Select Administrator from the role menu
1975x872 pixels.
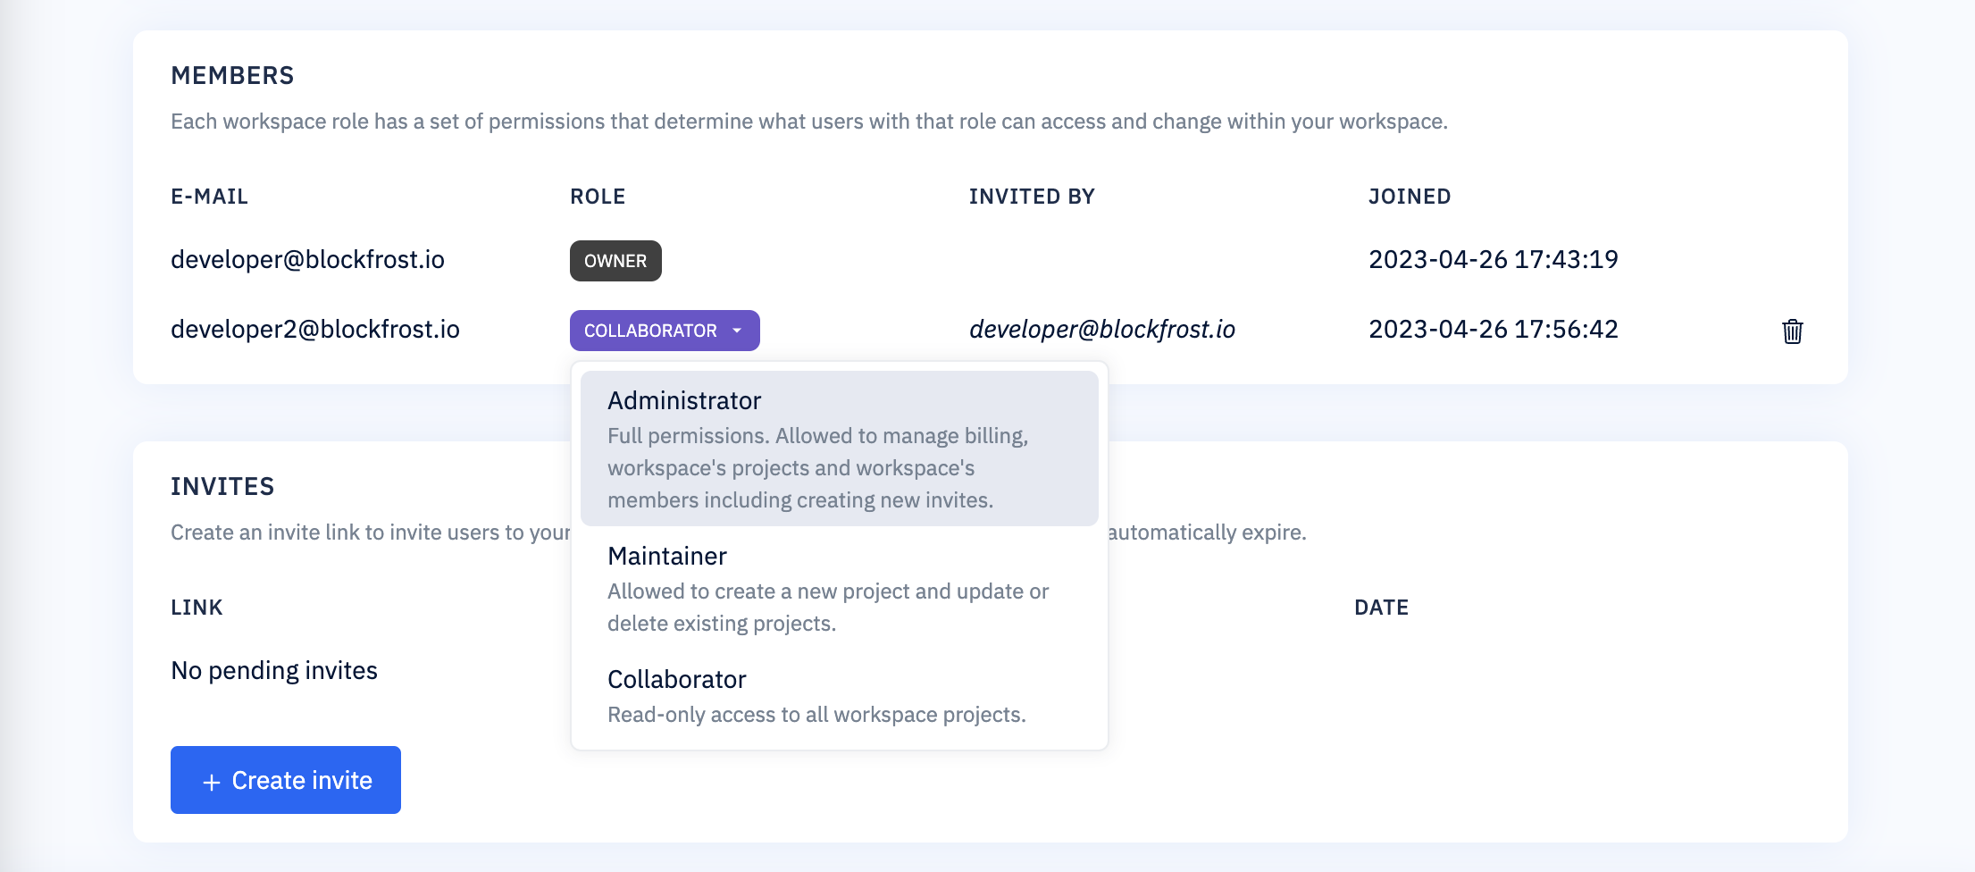[684, 400]
